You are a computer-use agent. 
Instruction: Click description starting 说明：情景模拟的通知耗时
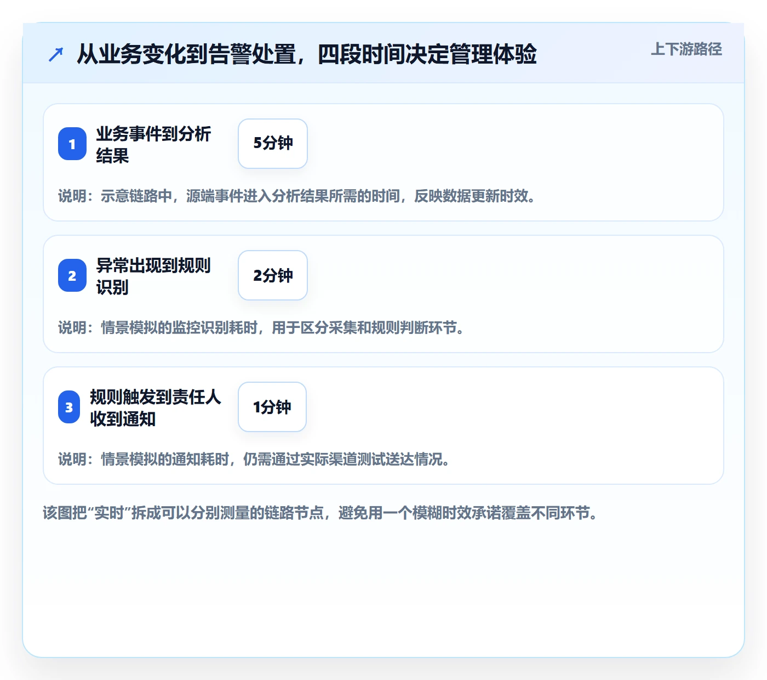coord(254,459)
